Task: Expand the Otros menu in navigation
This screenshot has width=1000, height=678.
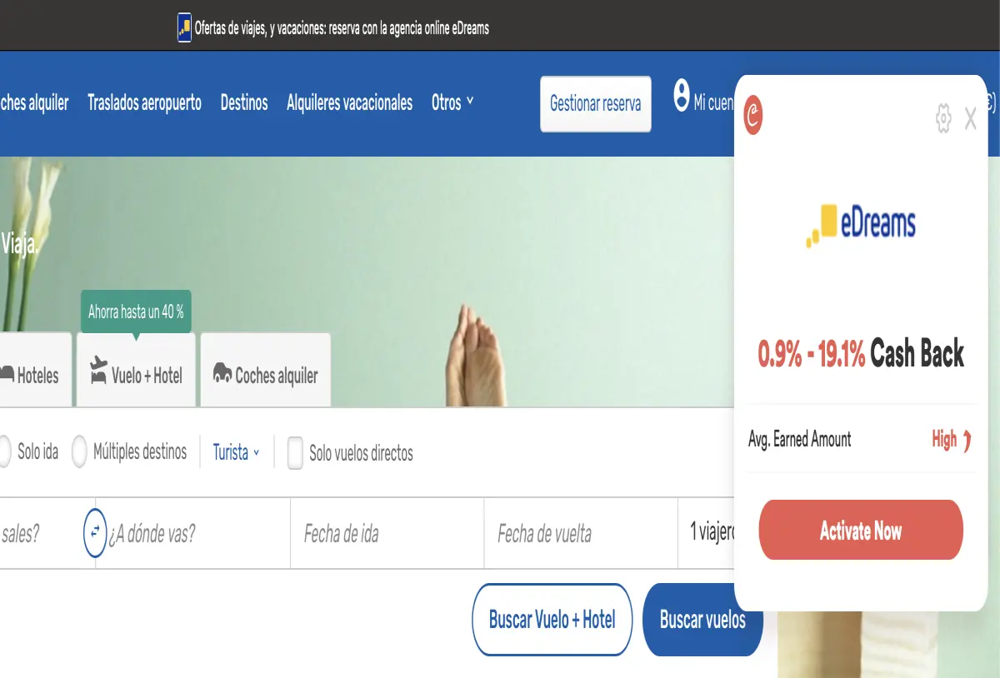Action: [452, 103]
